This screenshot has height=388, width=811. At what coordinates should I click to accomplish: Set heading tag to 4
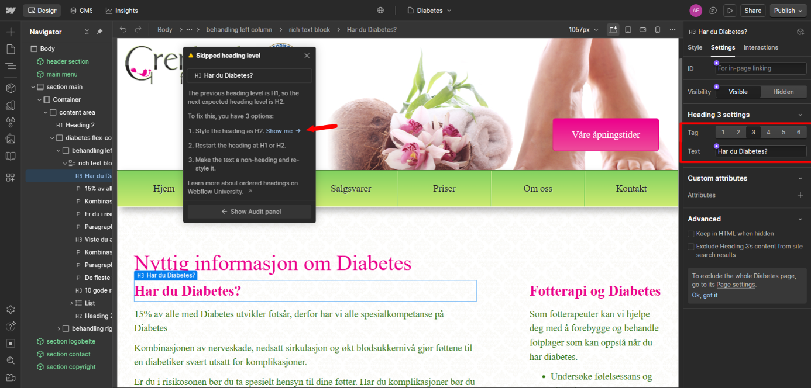pyautogui.click(x=768, y=133)
